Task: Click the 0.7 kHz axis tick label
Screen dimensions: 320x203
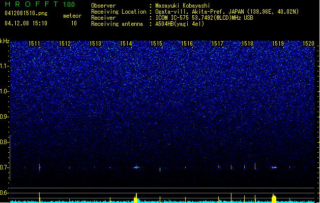Action: point(4,167)
